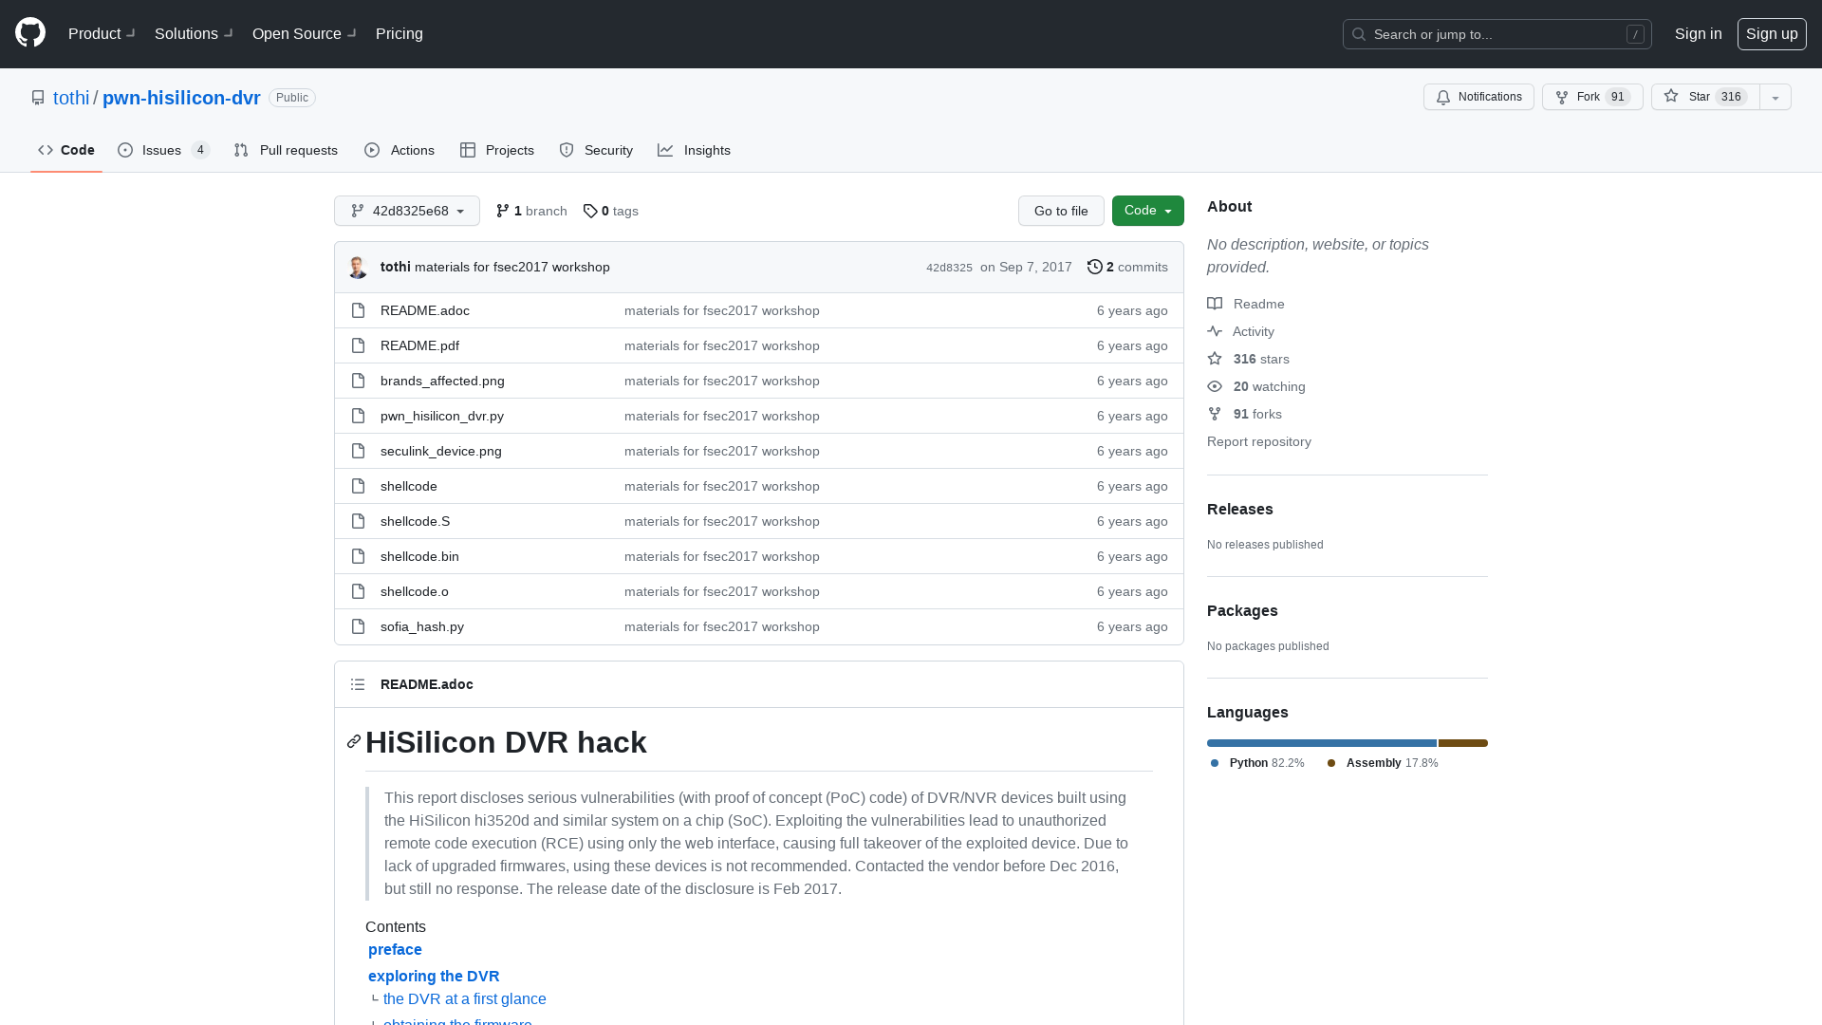Screen dimensions: 1822x1025
Task: Open the exploring the DVR contents link
Action: point(434,976)
